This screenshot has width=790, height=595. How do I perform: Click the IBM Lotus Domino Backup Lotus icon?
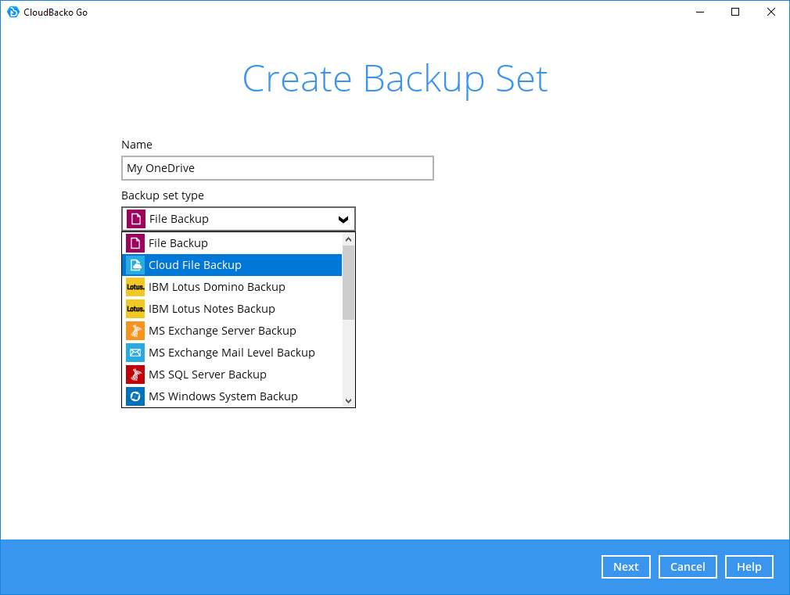tap(135, 287)
